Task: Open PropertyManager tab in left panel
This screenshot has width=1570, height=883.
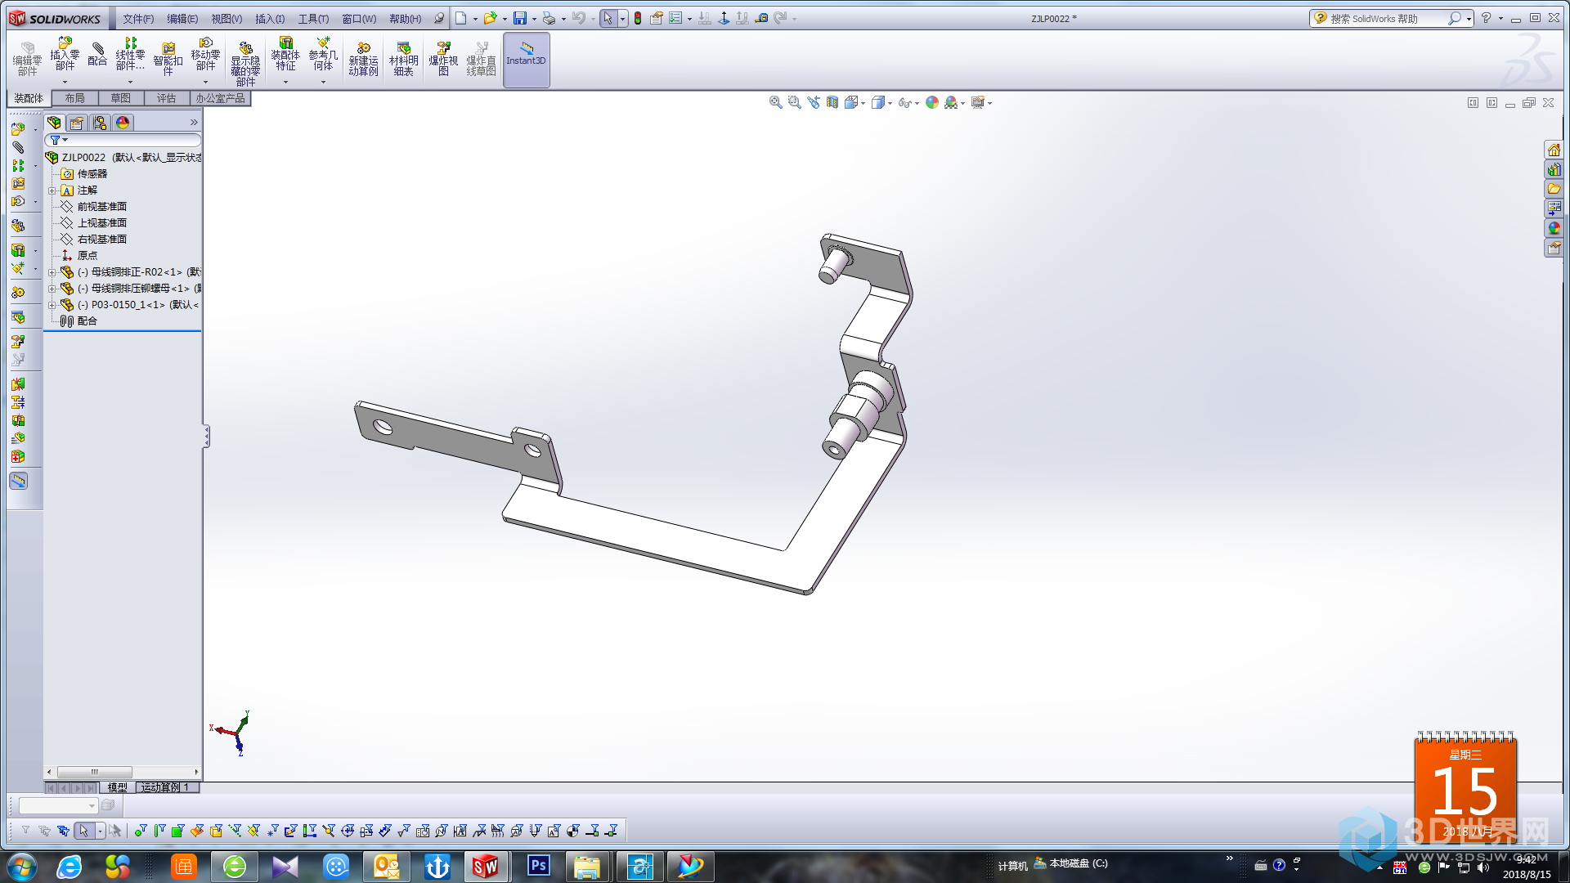Action: pyautogui.click(x=77, y=123)
